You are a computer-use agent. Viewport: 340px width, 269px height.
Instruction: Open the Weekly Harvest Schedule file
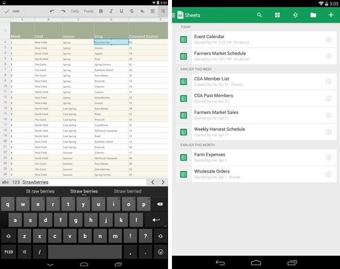pyautogui.click(x=256, y=132)
